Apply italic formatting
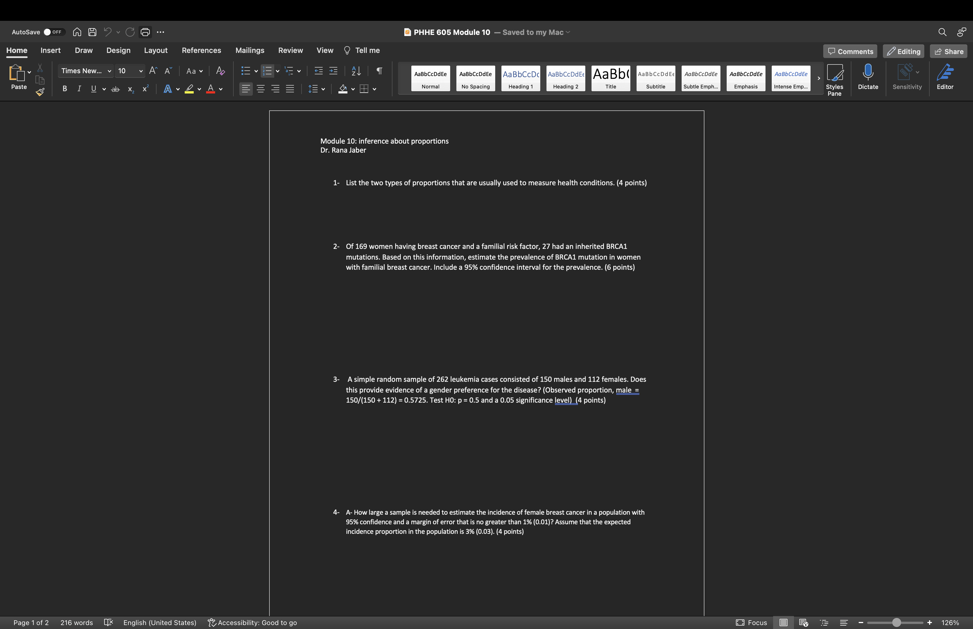The image size is (973, 629). tap(79, 89)
